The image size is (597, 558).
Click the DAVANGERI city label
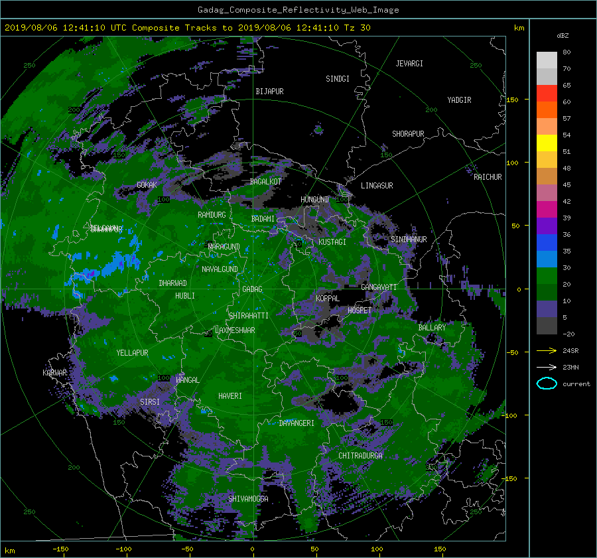click(x=297, y=423)
